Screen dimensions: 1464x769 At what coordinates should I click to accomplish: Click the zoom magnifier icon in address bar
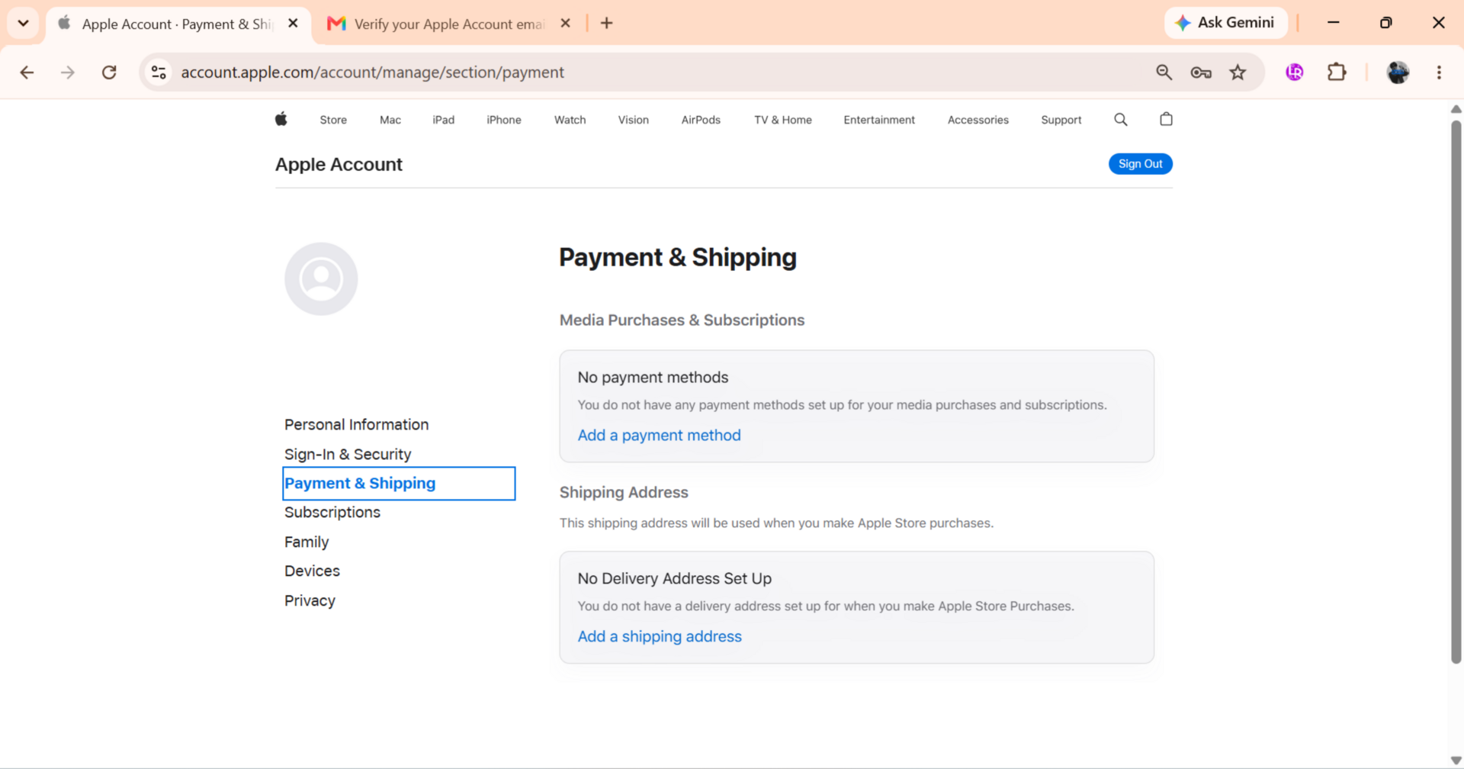[1164, 72]
